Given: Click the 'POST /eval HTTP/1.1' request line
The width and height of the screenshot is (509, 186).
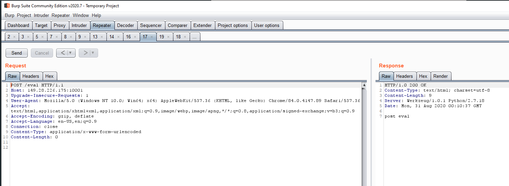Looking at the screenshot, I should pyautogui.click(x=37, y=85).
